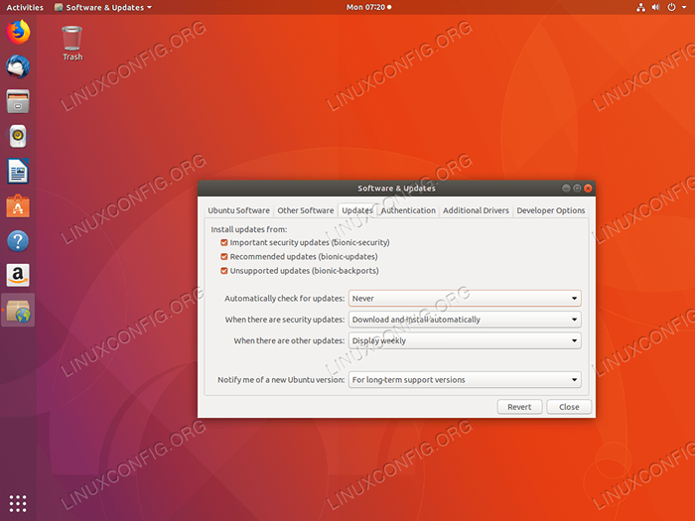The image size is (695, 521).
Task: Launch Thunderbird Mail from the dock
Action: [x=18, y=66]
